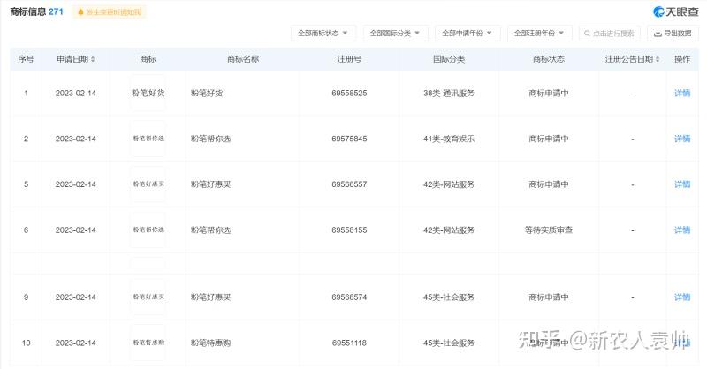
Task: Expand the 全部国际分类 dropdown
Action: pyautogui.click(x=395, y=33)
